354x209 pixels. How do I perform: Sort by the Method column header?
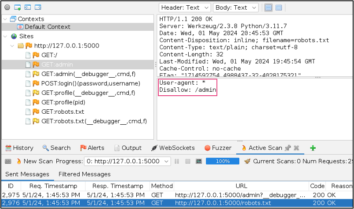(x=162, y=186)
